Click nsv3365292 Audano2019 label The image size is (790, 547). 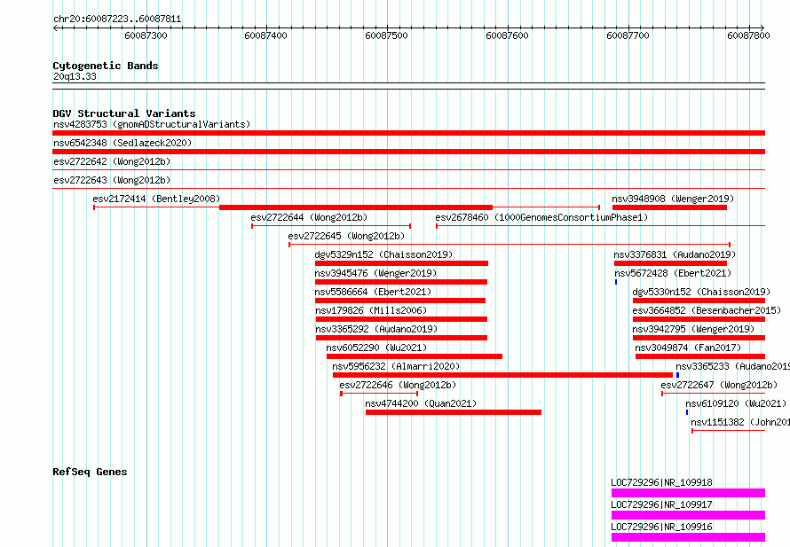pos(376,329)
